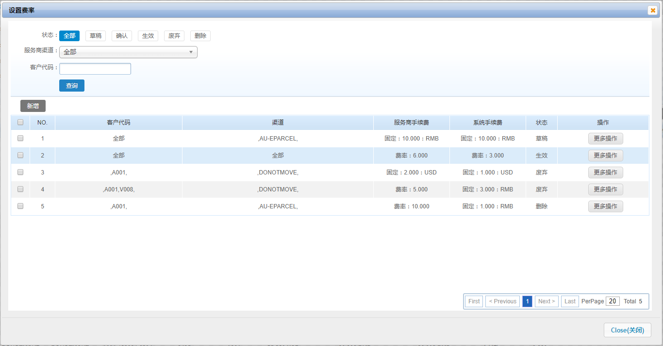Select the checkbox for row 5
This screenshot has width=663, height=346.
[x=20, y=206]
